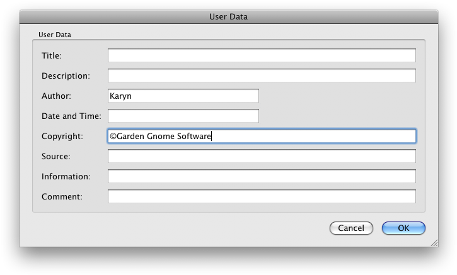
Task: Click the Author field containing Karyn
Action: 183,96
